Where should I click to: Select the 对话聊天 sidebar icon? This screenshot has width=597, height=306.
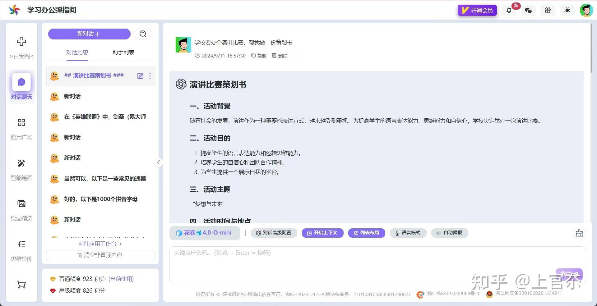tap(21, 82)
